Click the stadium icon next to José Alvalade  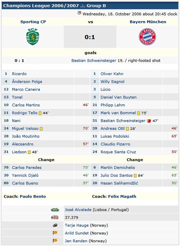click(x=55, y=209)
